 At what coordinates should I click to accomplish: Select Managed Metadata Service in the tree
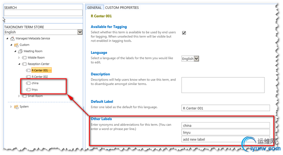pos(33,38)
